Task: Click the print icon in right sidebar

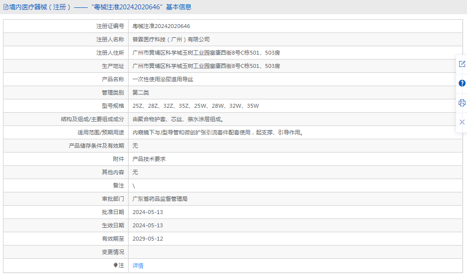Action: 462,103
